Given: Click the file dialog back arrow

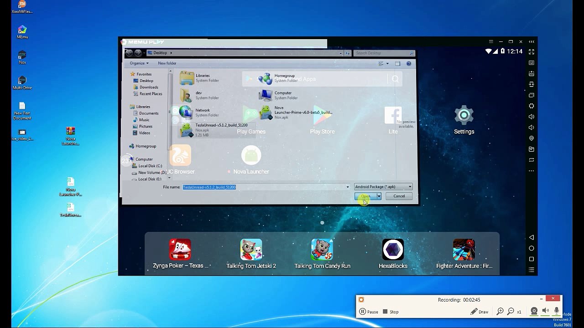Looking at the screenshot, I should (x=129, y=53).
